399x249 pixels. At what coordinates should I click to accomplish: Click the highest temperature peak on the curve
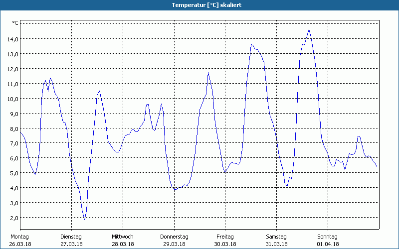point(309,30)
